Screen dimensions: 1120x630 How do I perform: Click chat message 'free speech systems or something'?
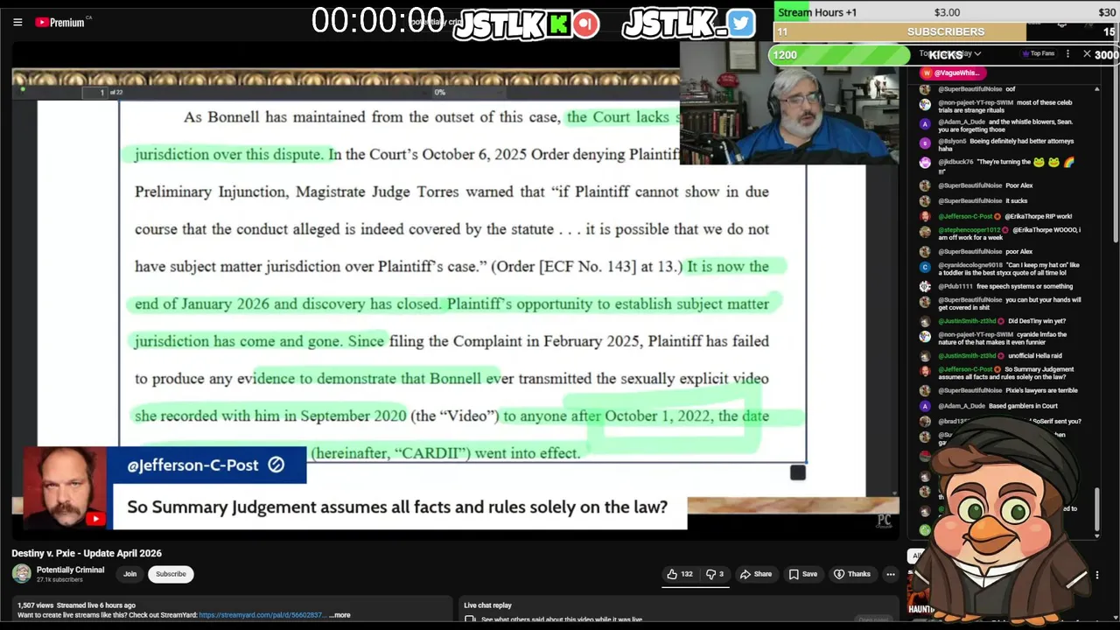1025,286
